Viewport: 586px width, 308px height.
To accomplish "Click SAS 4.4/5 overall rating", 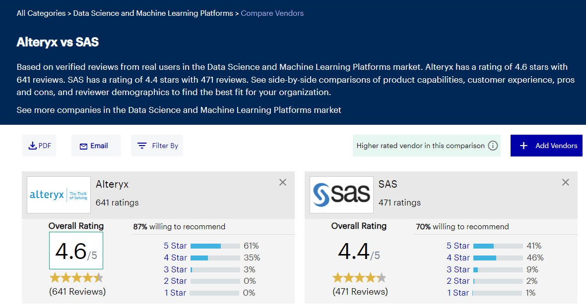I will tap(359, 252).
